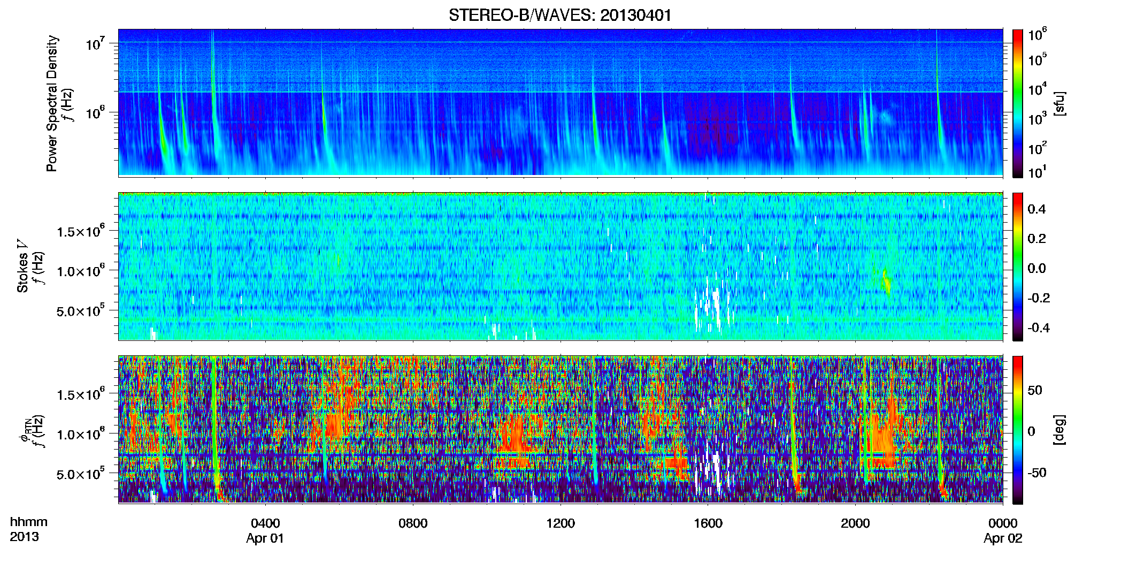This screenshot has height=578, width=1121.
Task: Click the "hhmm" time format label
Action: coord(29,522)
